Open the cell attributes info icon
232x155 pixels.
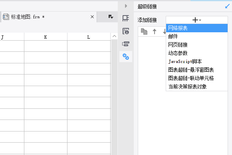click(x=126, y=31)
